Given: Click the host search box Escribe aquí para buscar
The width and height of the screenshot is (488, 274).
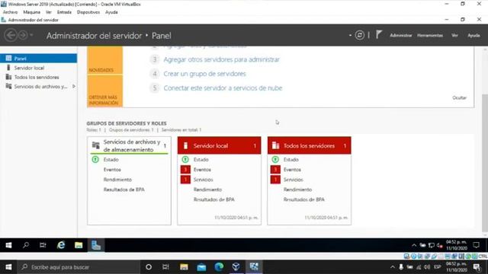Looking at the screenshot, I should [x=78, y=267].
